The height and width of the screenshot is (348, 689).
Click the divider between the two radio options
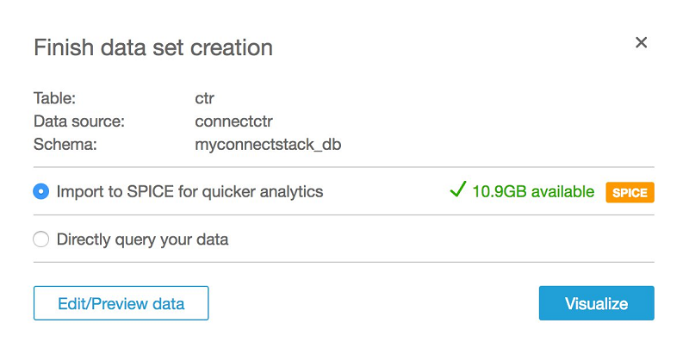344,214
